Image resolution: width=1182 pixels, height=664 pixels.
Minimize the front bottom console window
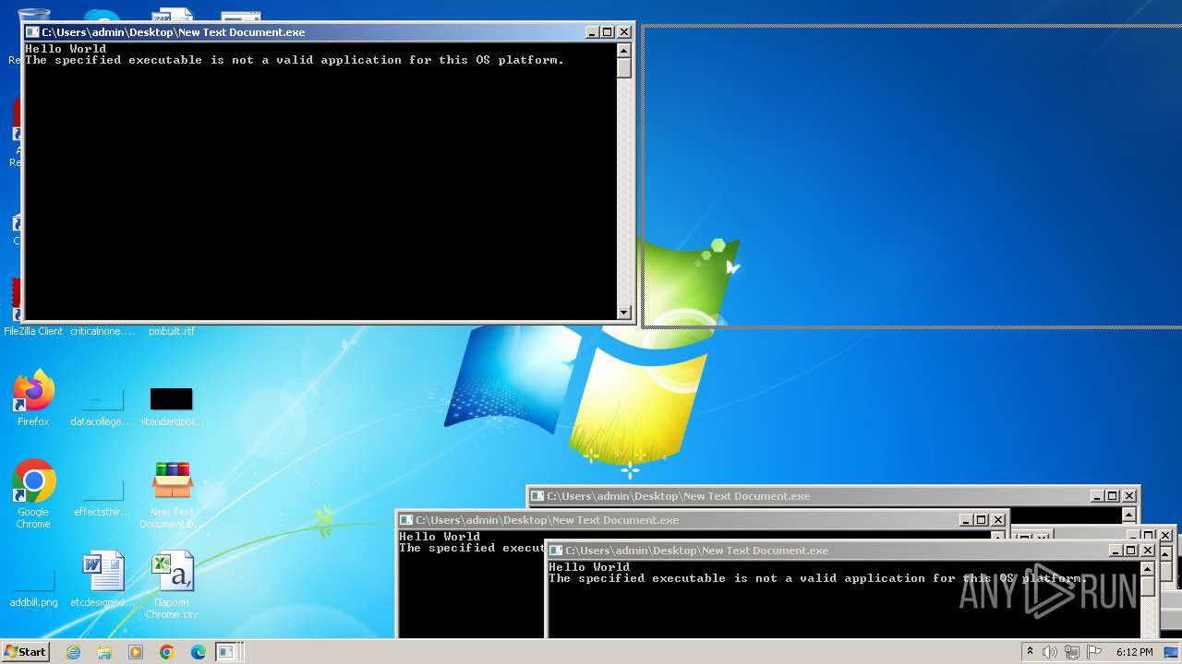1115,551
